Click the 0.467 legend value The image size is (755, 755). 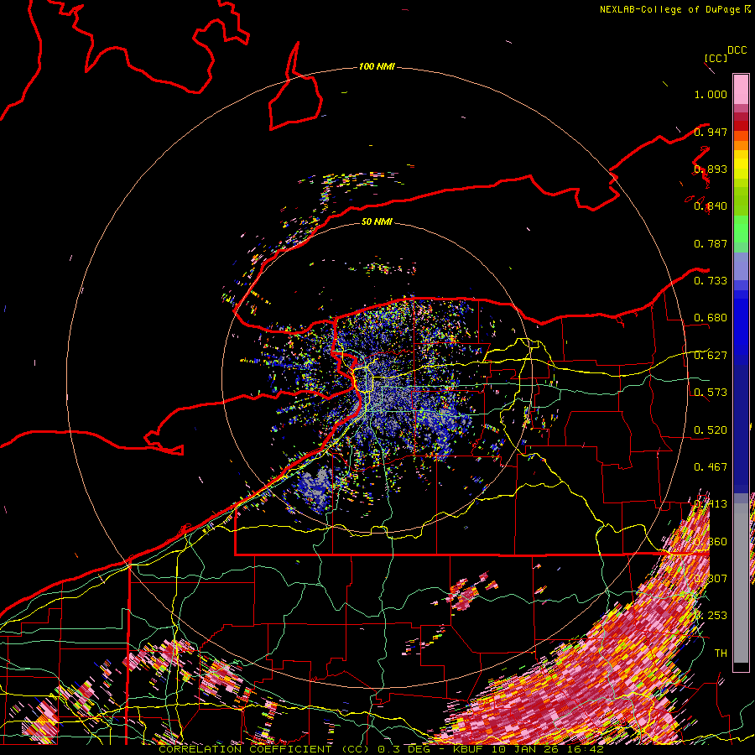coord(711,467)
